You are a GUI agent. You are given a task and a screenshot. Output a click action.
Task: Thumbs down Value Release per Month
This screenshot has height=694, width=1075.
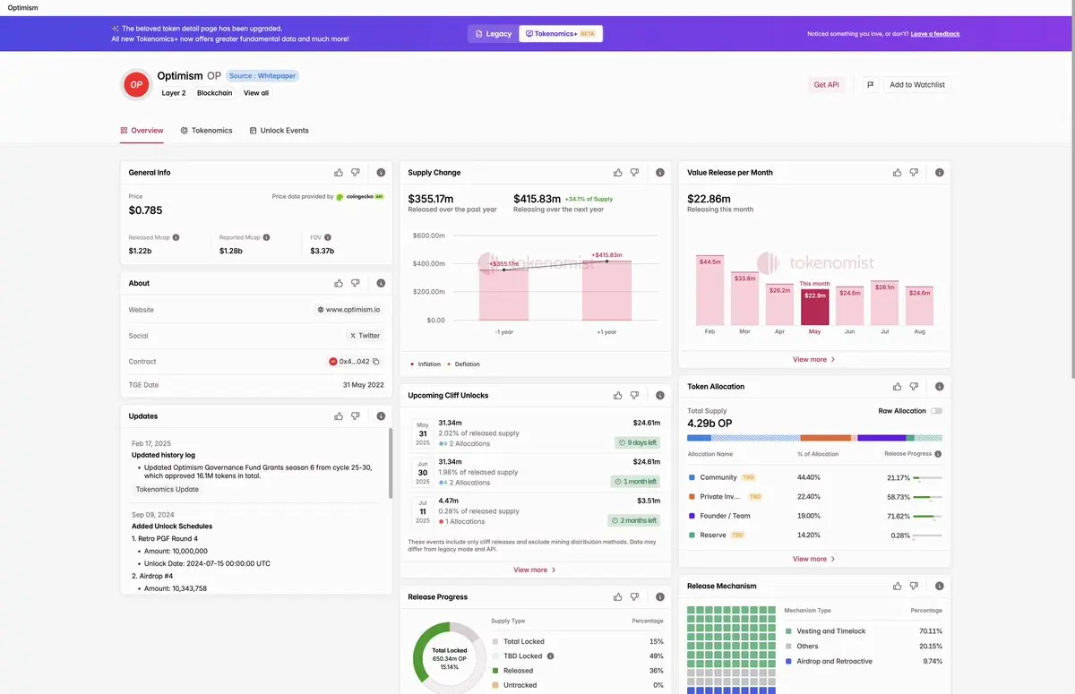915,173
